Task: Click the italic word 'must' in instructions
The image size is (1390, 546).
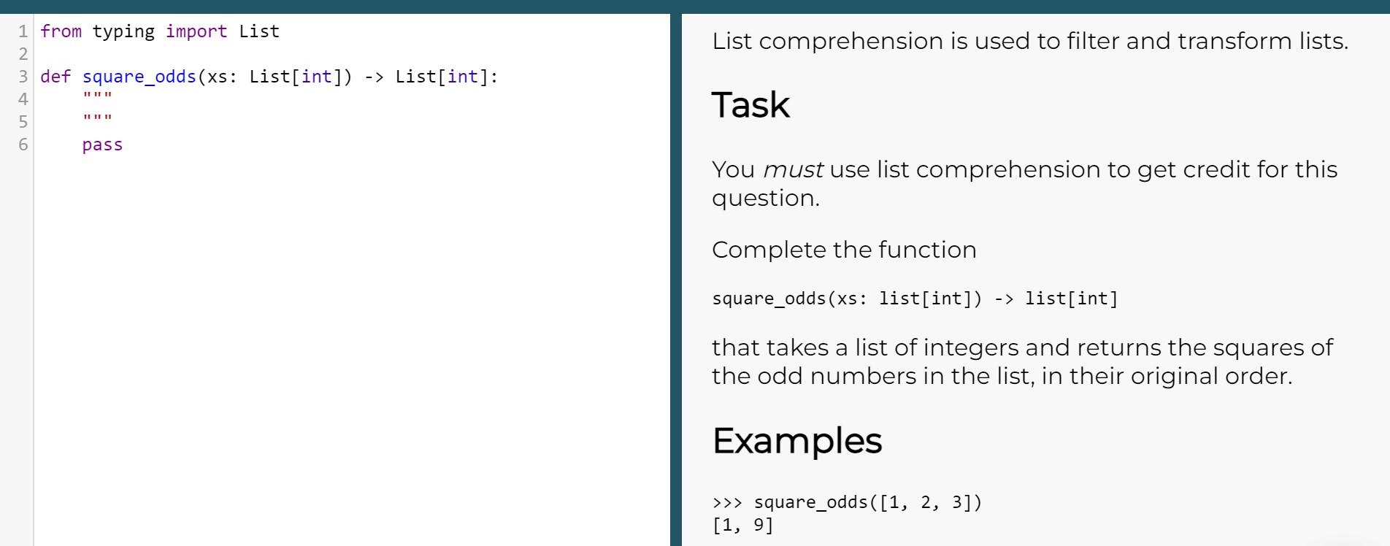Action: (x=793, y=169)
